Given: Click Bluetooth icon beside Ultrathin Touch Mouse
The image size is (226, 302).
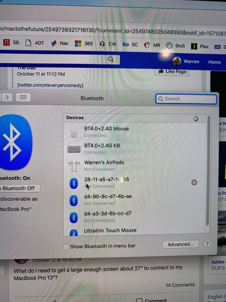Looking at the screenshot, I should pyautogui.click(x=74, y=233).
